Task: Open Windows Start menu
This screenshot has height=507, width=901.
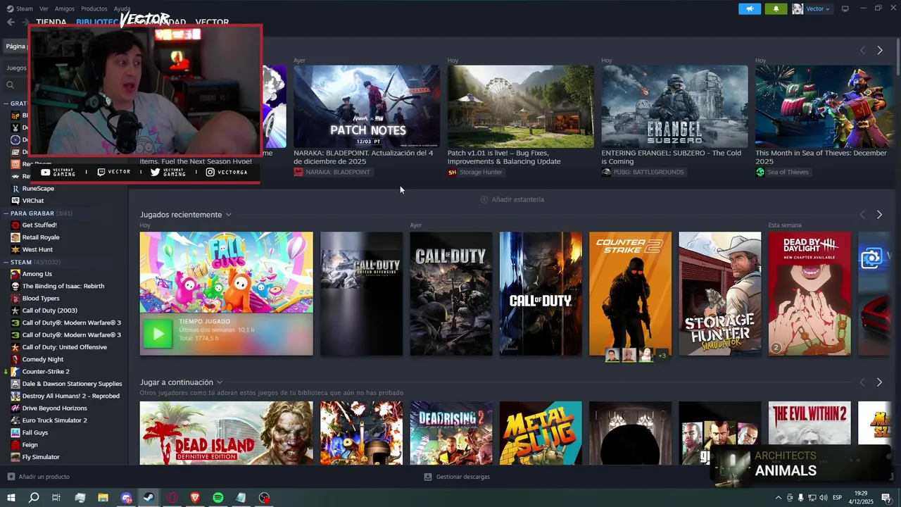Action: [11, 498]
